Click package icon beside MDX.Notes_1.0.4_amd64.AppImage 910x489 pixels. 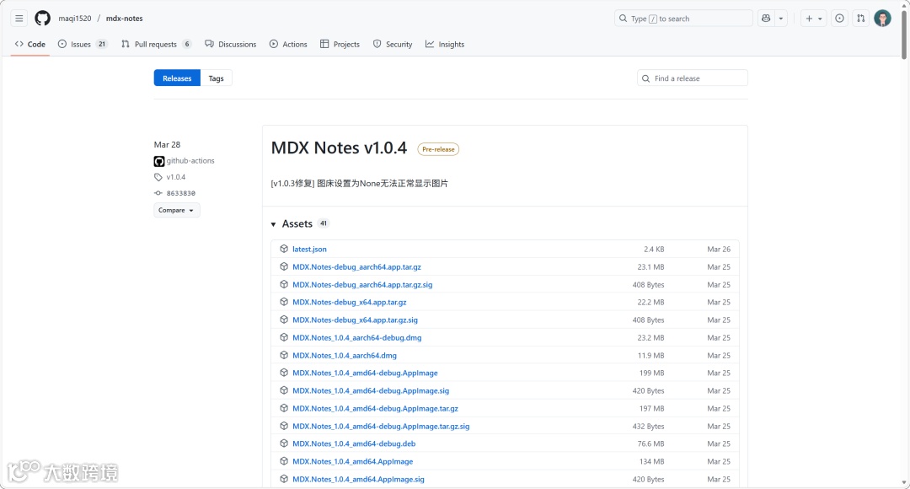284,461
